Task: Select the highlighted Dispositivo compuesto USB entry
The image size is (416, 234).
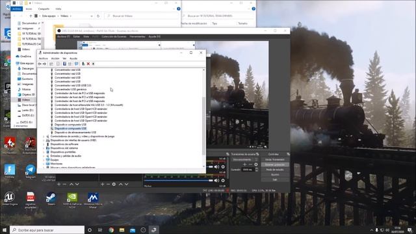Action: (70, 129)
